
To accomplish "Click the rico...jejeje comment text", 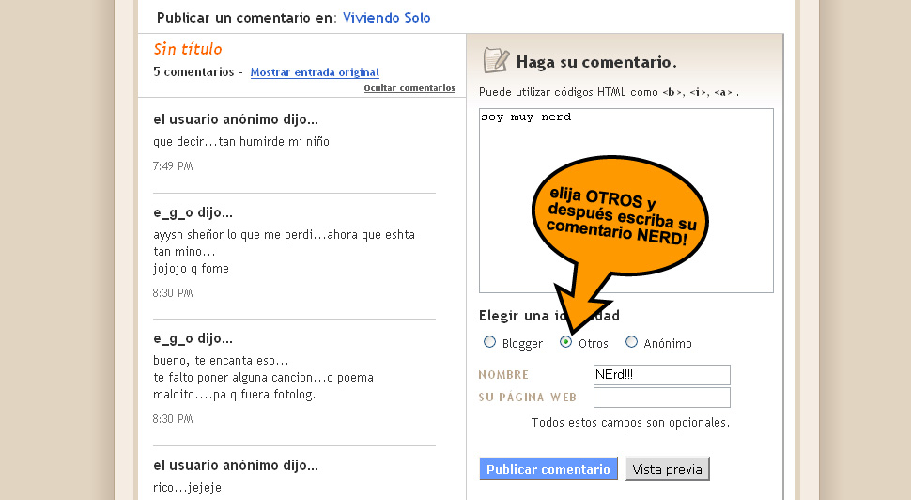I will [187, 488].
